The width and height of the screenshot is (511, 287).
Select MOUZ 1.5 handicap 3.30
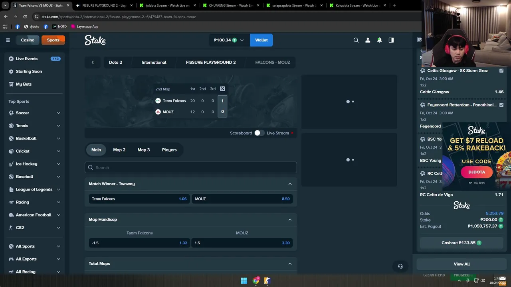(x=242, y=243)
